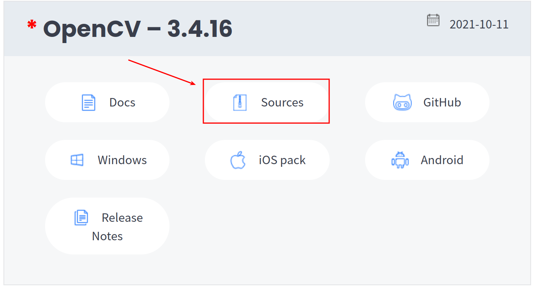Click the OpenCV – 3.4.16 heading

click(x=137, y=28)
